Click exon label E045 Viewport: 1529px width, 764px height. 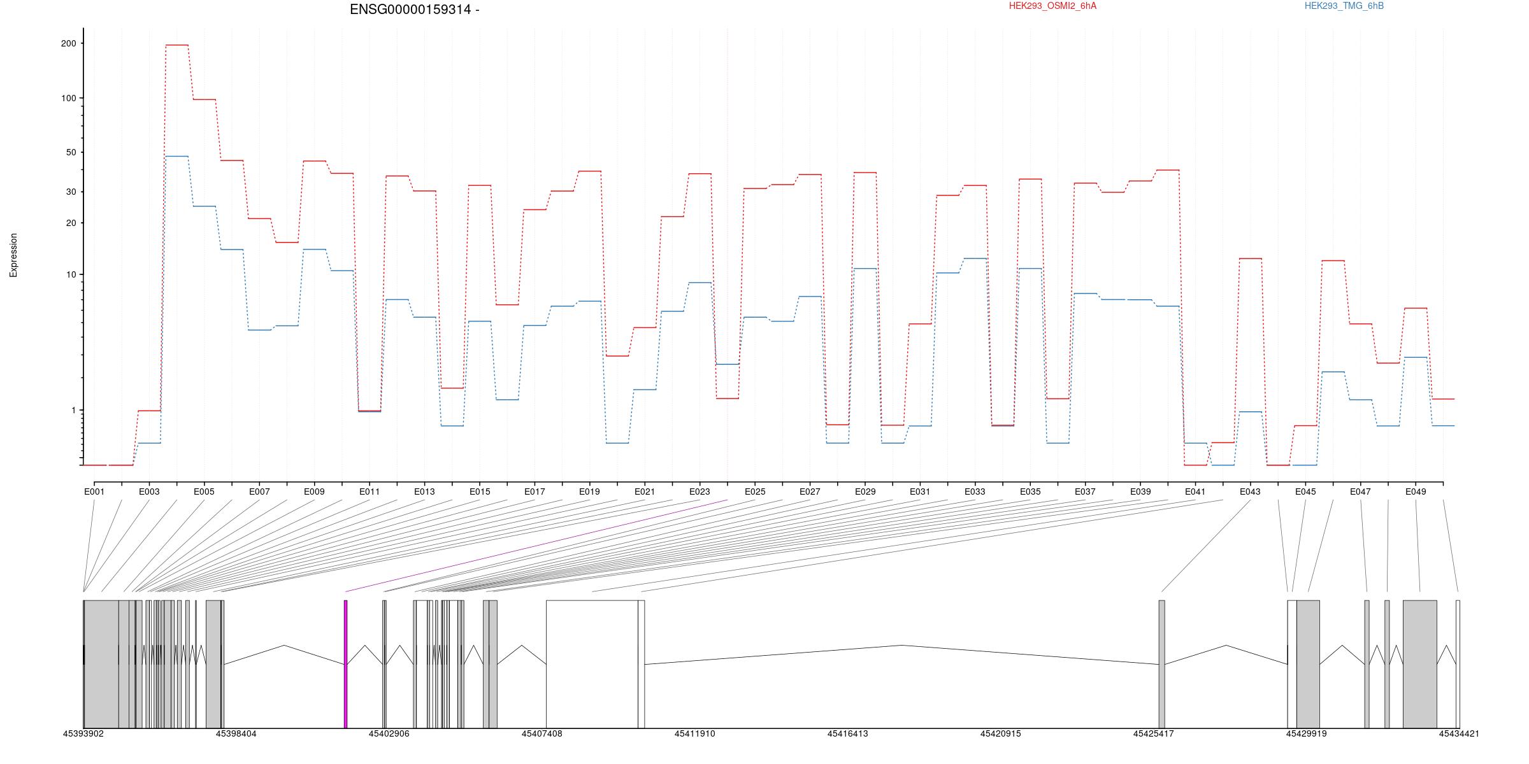click(1305, 492)
